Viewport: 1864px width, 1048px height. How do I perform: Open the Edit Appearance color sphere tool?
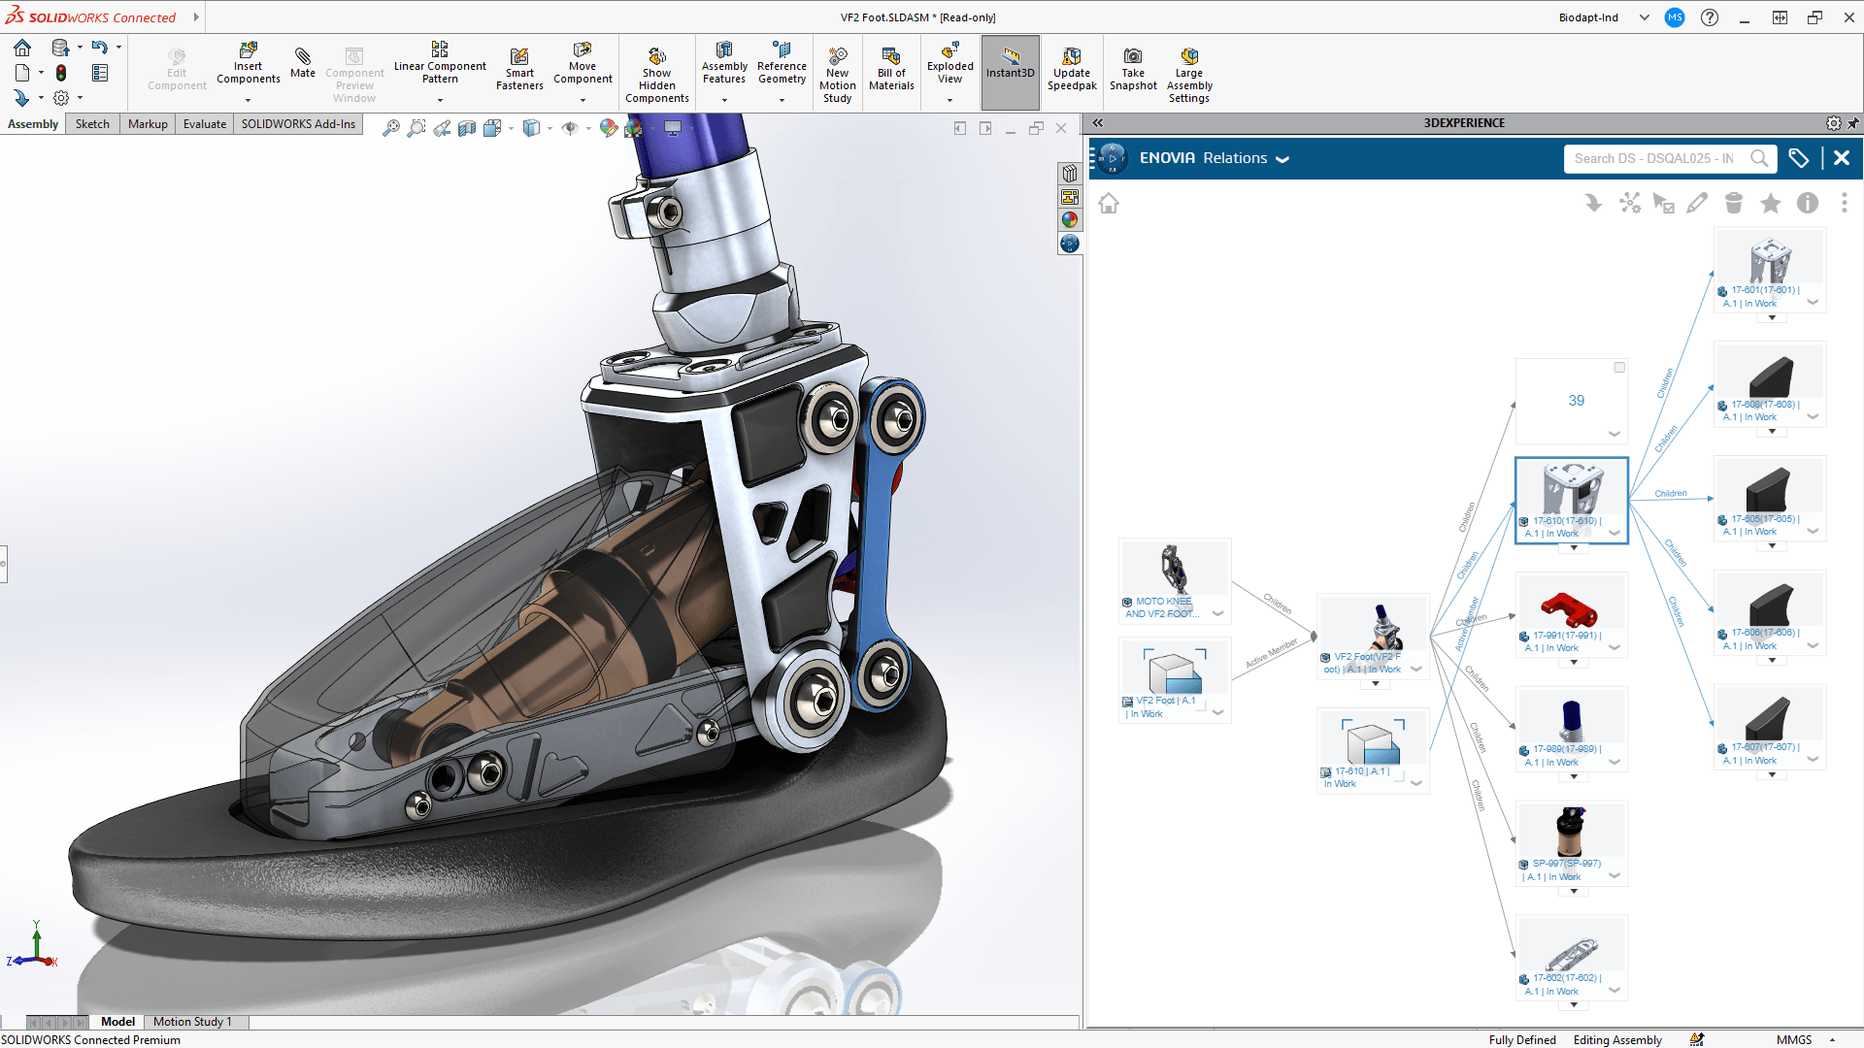(607, 127)
